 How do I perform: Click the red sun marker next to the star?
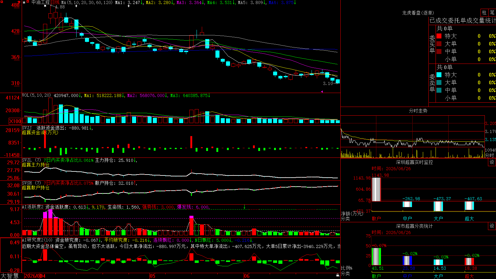coord(28,2)
